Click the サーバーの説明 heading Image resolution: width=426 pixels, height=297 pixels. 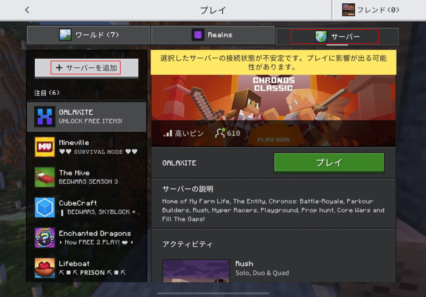point(188,189)
